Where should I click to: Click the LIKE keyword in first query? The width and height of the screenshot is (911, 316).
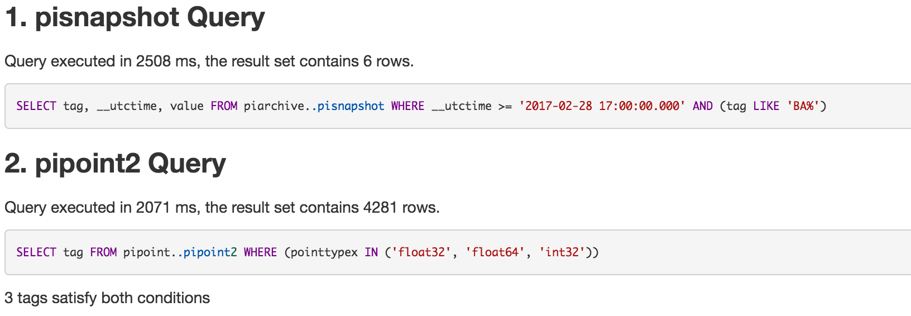(x=766, y=106)
